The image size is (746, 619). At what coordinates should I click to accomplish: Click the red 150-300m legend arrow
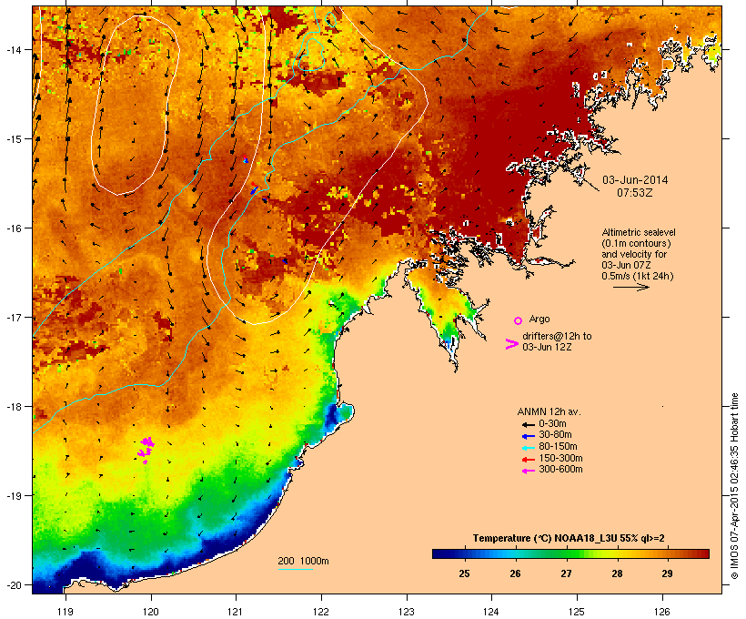[529, 460]
